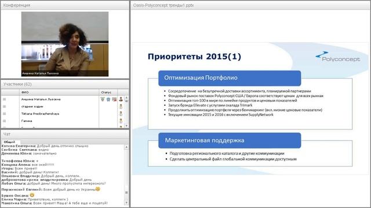
Task: Select participant 'стадник вадим' name
Action: pos(32,106)
